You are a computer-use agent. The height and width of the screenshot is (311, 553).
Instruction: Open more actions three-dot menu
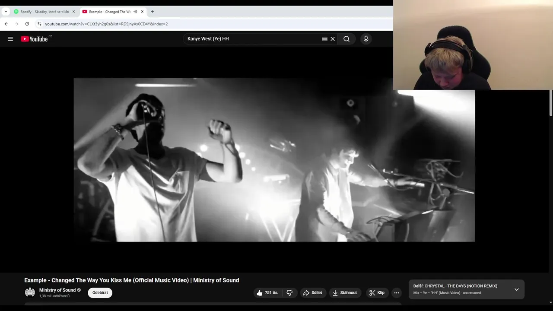[397, 293]
